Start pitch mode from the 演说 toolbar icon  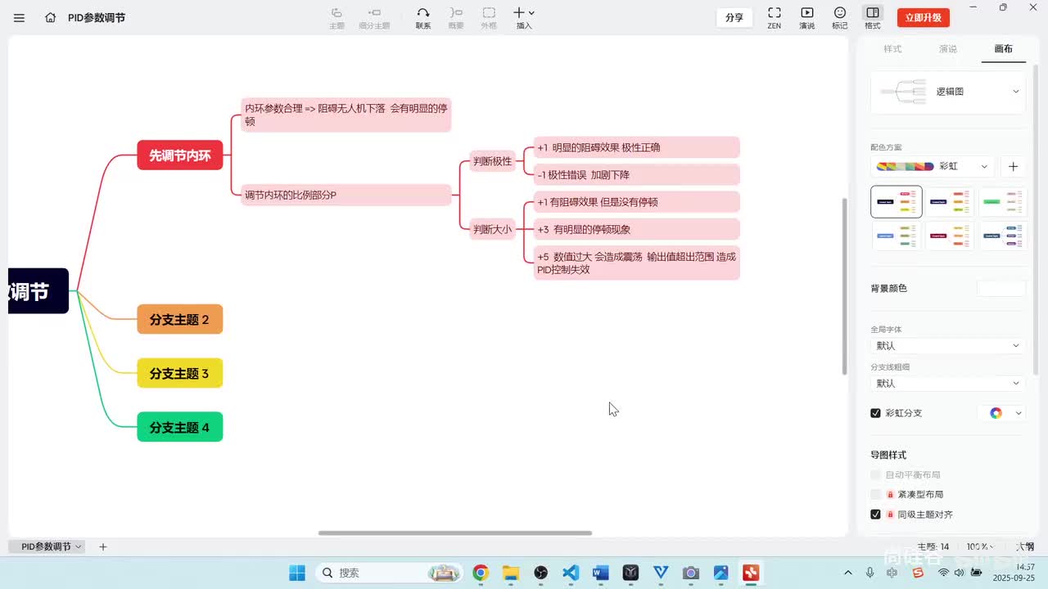807,17
